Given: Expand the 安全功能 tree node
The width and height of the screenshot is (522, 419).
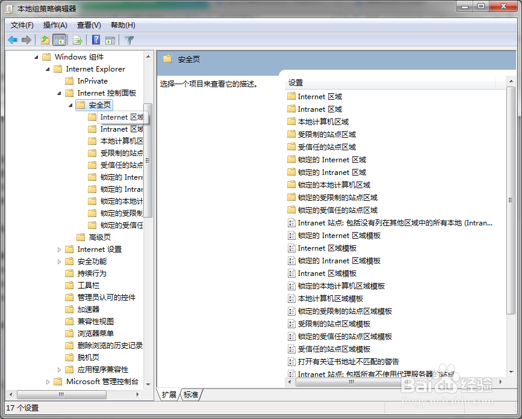Looking at the screenshot, I should (59, 261).
